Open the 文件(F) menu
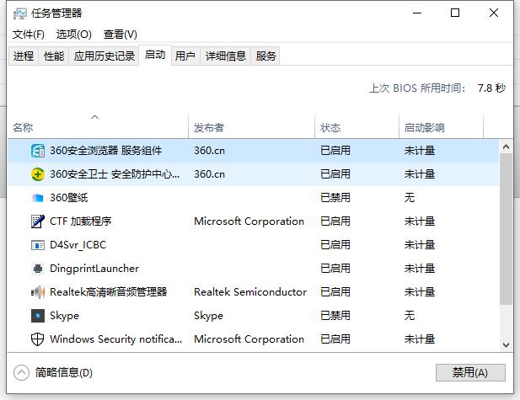The height and width of the screenshot is (400, 520). tap(29, 35)
